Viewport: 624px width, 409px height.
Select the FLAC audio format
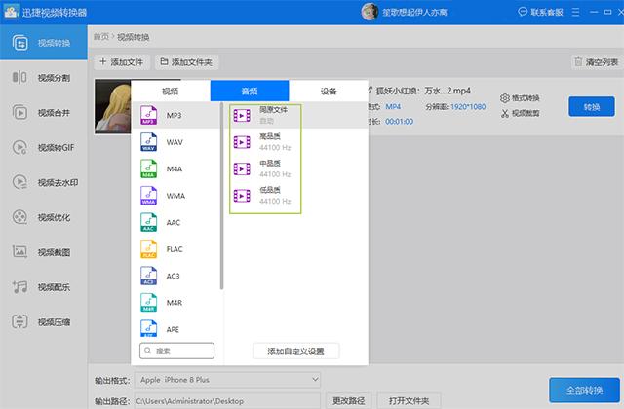coord(175,249)
